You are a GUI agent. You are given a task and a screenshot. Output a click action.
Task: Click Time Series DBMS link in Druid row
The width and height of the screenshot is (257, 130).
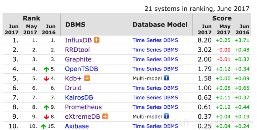coord(155,88)
